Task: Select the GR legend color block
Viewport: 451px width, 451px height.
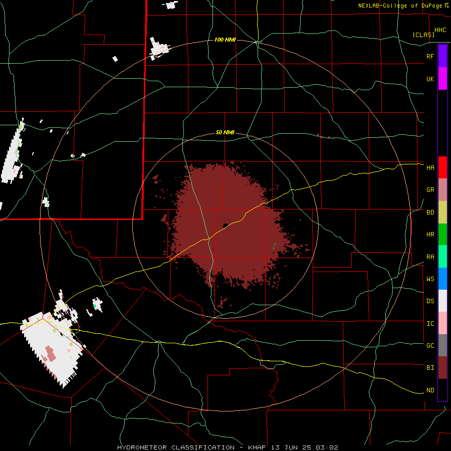Action: coord(442,190)
